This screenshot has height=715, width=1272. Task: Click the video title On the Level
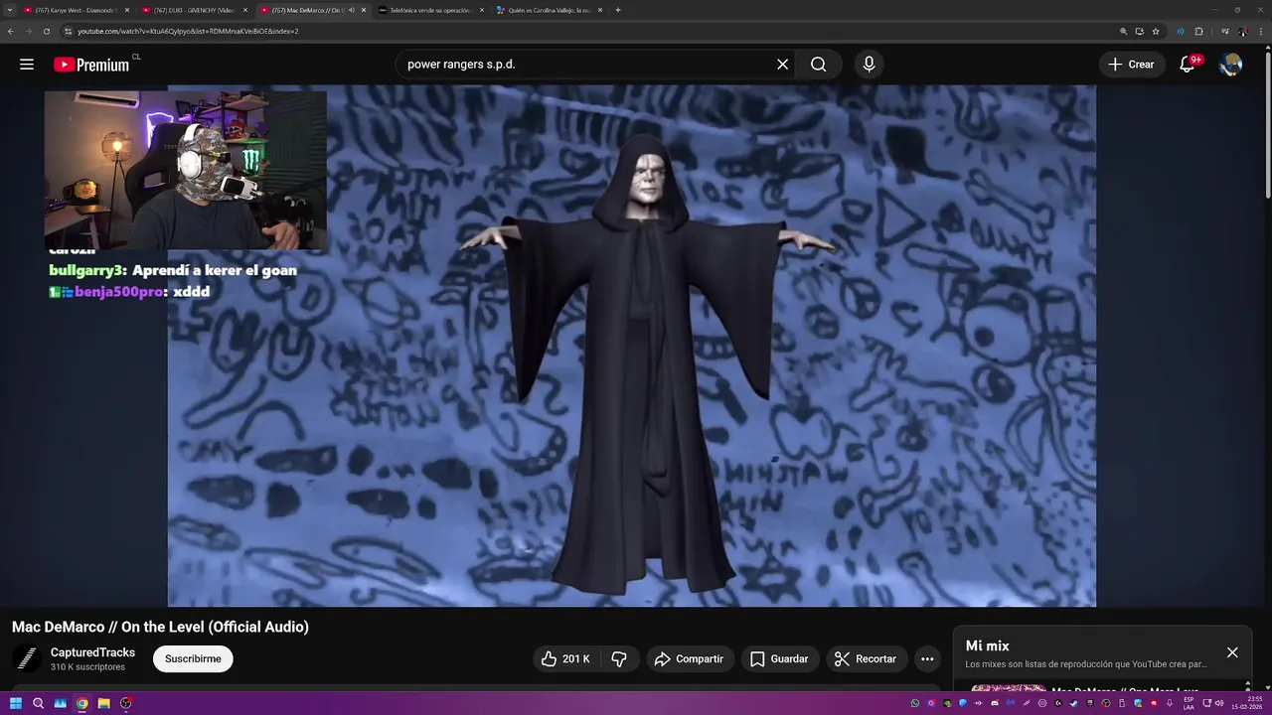pyautogui.click(x=160, y=627)
